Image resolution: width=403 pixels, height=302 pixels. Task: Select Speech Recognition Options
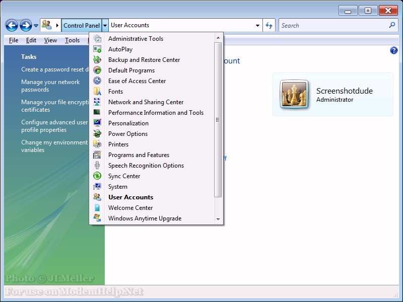146,166
